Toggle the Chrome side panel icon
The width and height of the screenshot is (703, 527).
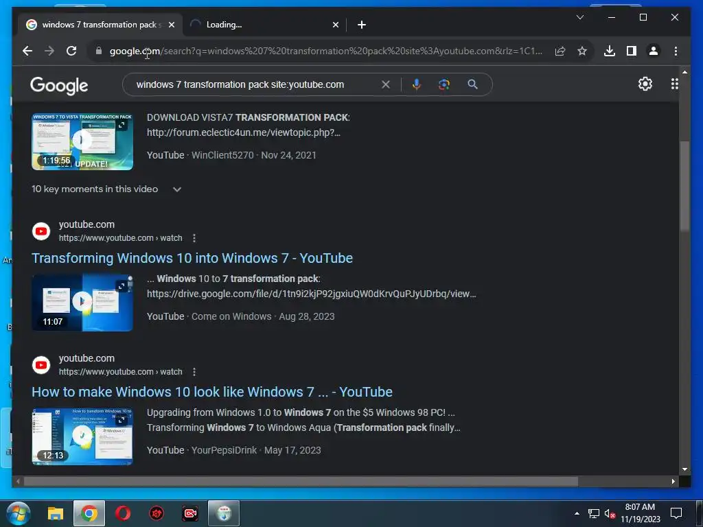[x=632, y=51]
